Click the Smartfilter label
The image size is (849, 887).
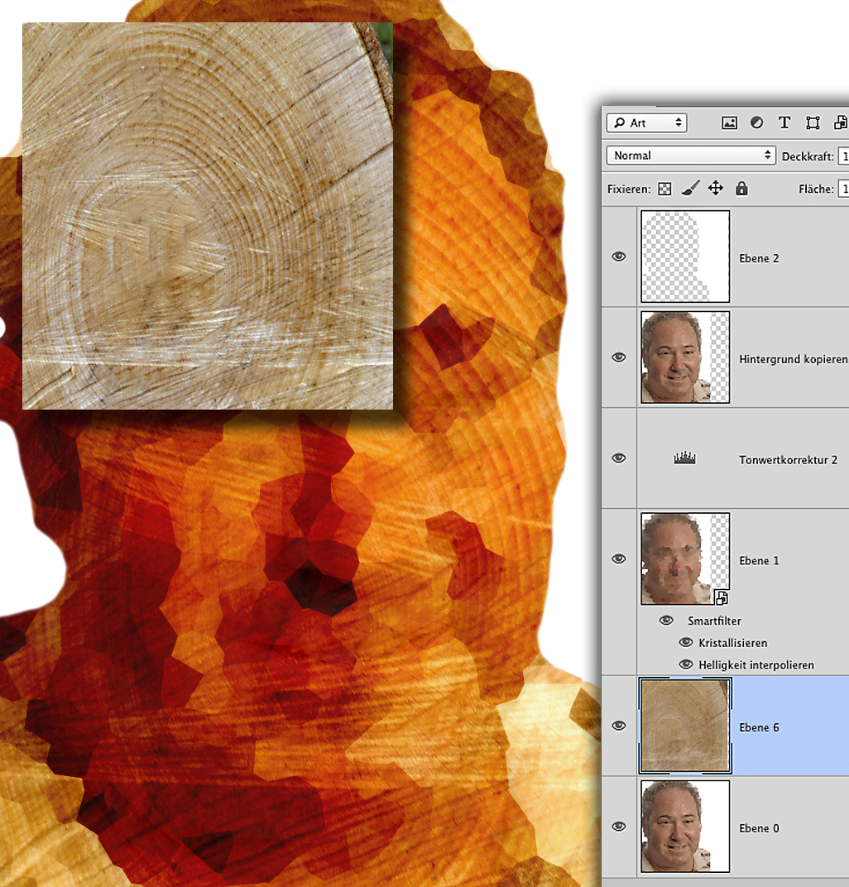(714, 621)
